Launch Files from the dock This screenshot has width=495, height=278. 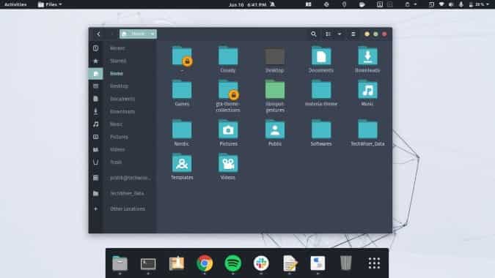(x=120, y=263)
